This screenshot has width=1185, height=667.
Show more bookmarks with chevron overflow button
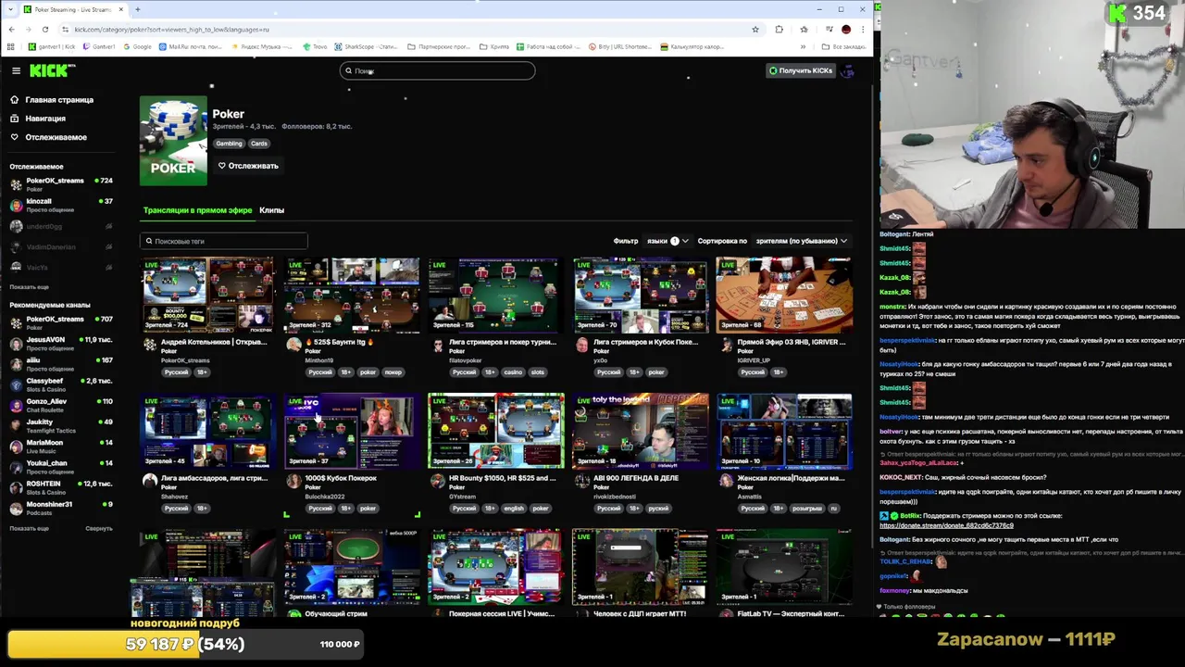803,46
